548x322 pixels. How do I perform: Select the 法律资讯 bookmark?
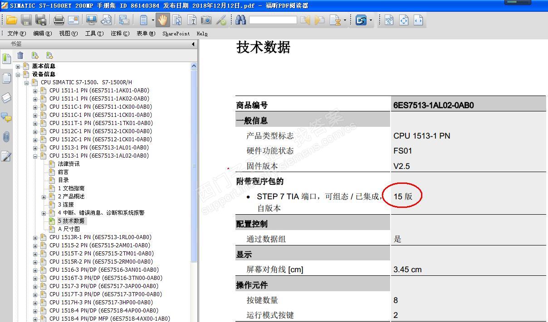(x=68, y=164)
